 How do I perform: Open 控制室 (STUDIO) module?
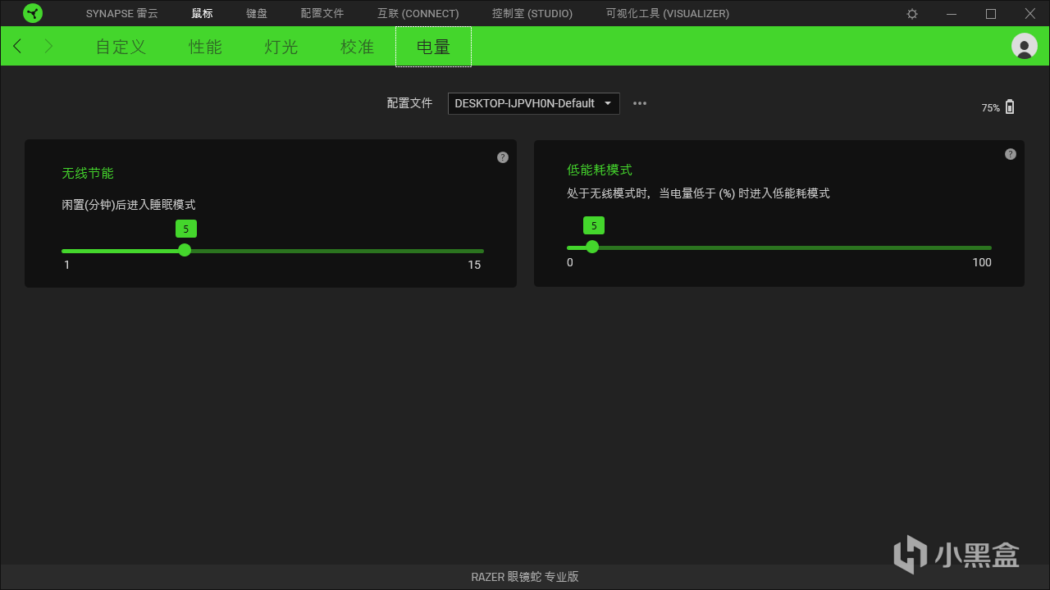pos(532,14)
